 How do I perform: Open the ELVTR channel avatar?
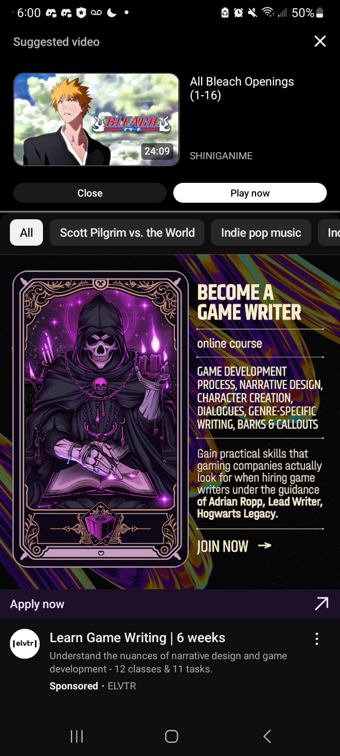click(25, 644)
